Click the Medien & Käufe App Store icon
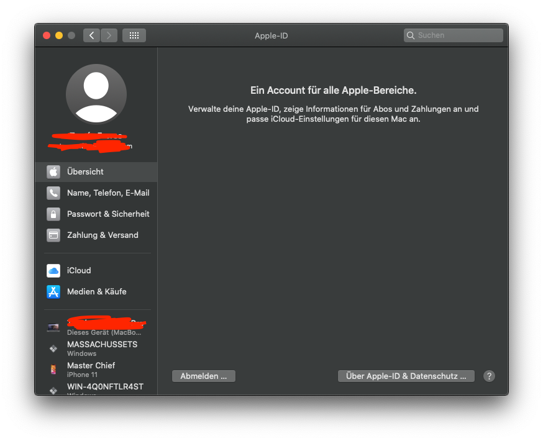This screenshot has height=441, width=543. coord(53,291)
